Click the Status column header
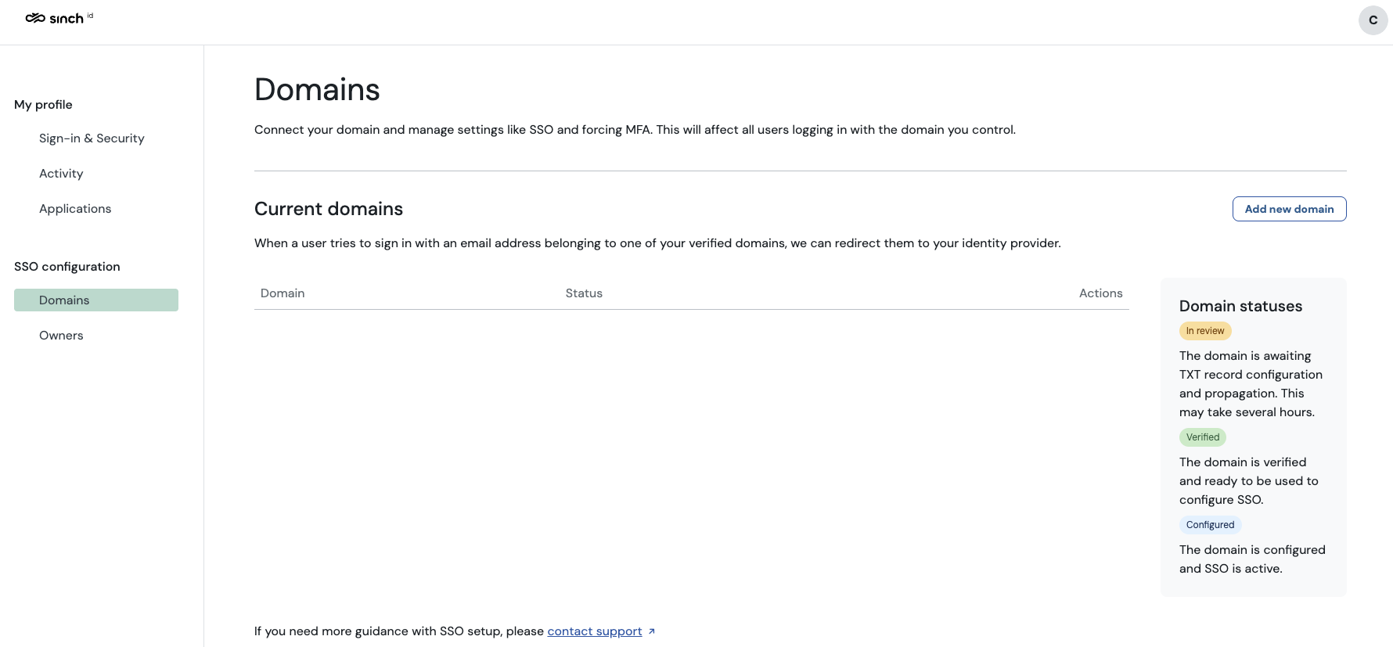 (x=584, y=293)
